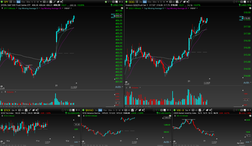Open the notes icon on QQQ chart
The width and height of the screenshot is (252, 146).
pyautogui.click(x=184, y=2)
